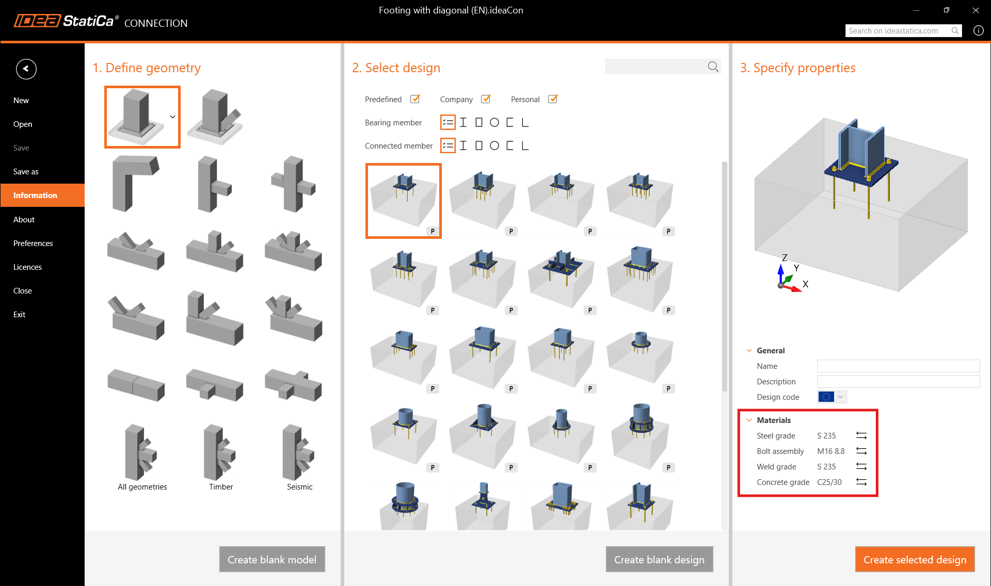Open the About menu item

point(42,219)
